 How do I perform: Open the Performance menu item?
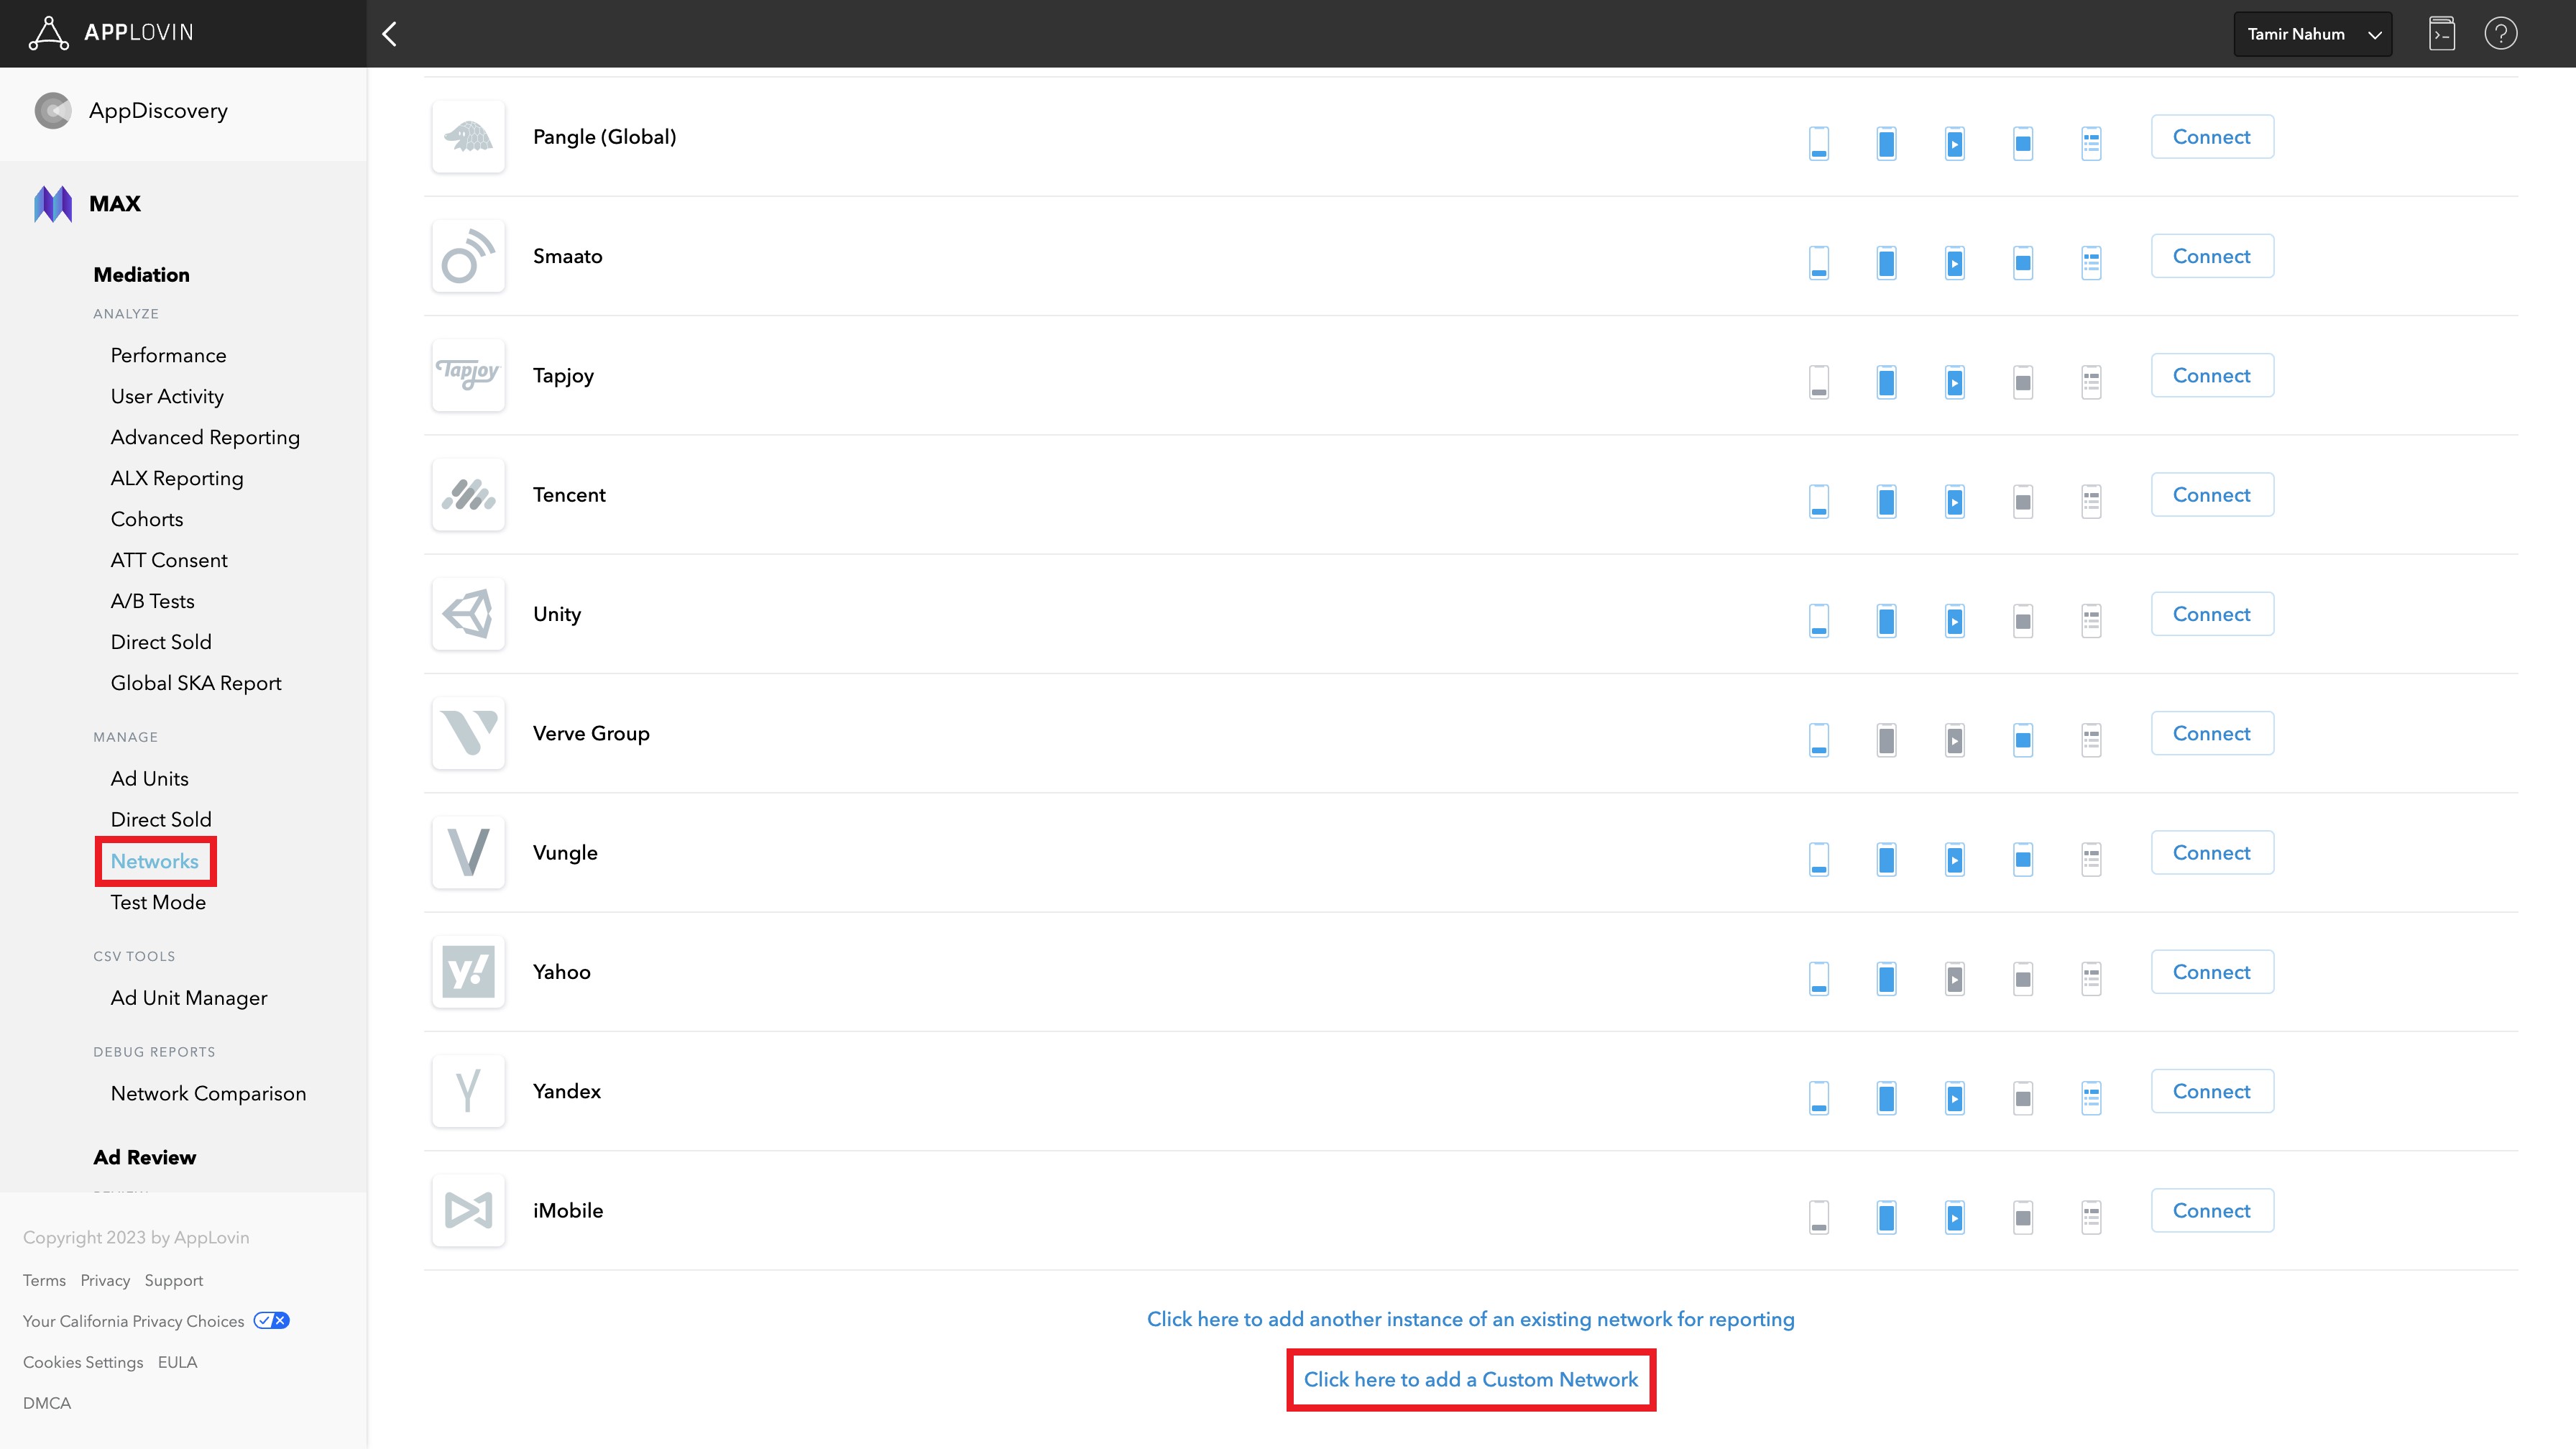click(x=168, y=355)
